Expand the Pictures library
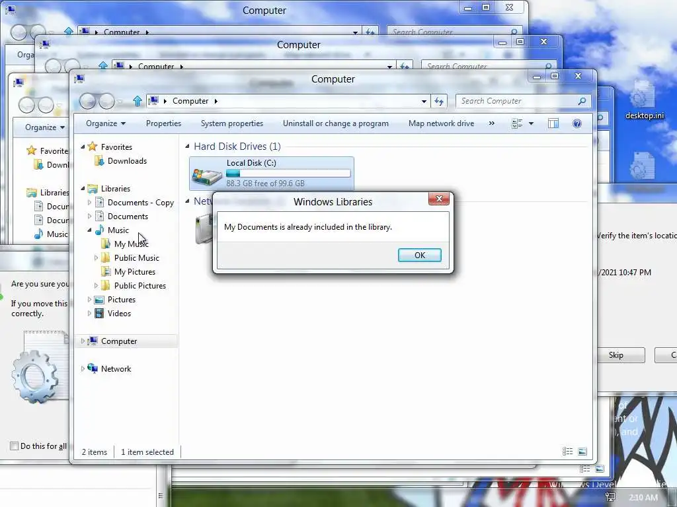677x507 pixels. tap(89, 299)
